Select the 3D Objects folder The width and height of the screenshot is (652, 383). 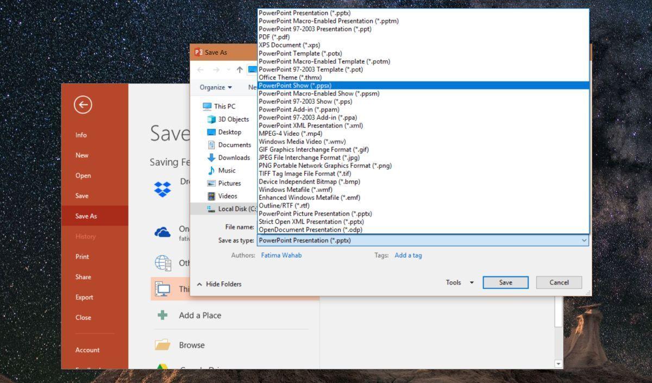[233, 120]
